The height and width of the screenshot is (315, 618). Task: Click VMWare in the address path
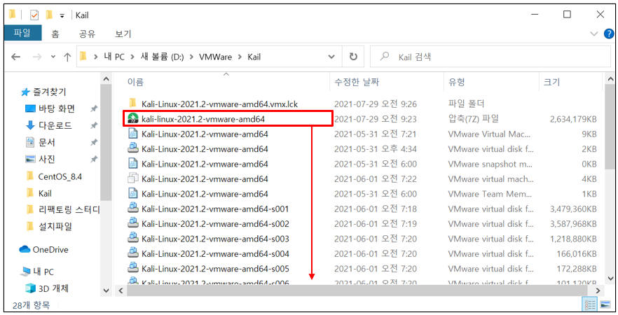click(x=215, y=57)
